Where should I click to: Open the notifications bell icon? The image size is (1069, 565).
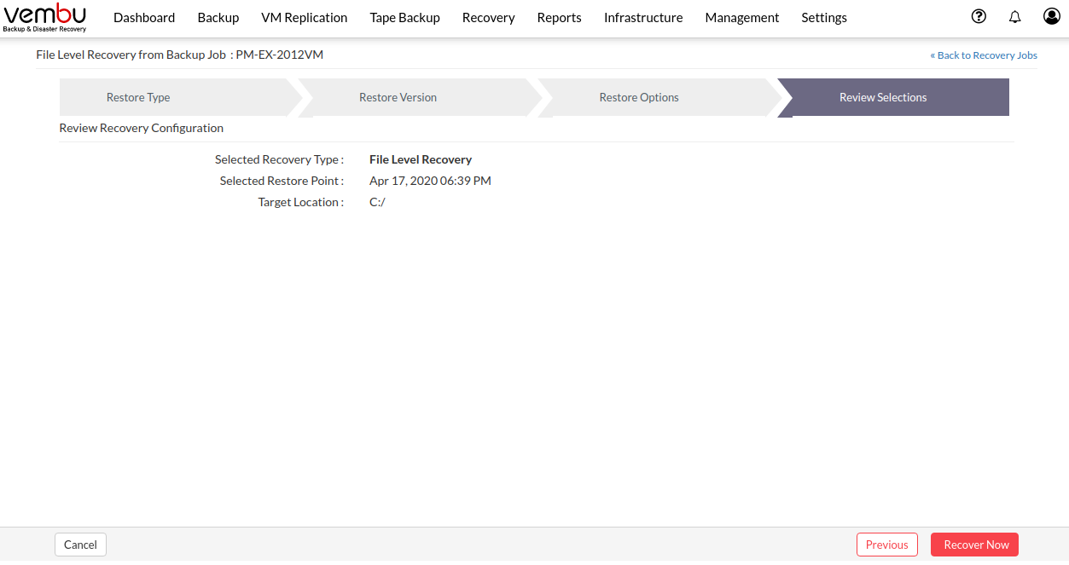click(1015, 17)
